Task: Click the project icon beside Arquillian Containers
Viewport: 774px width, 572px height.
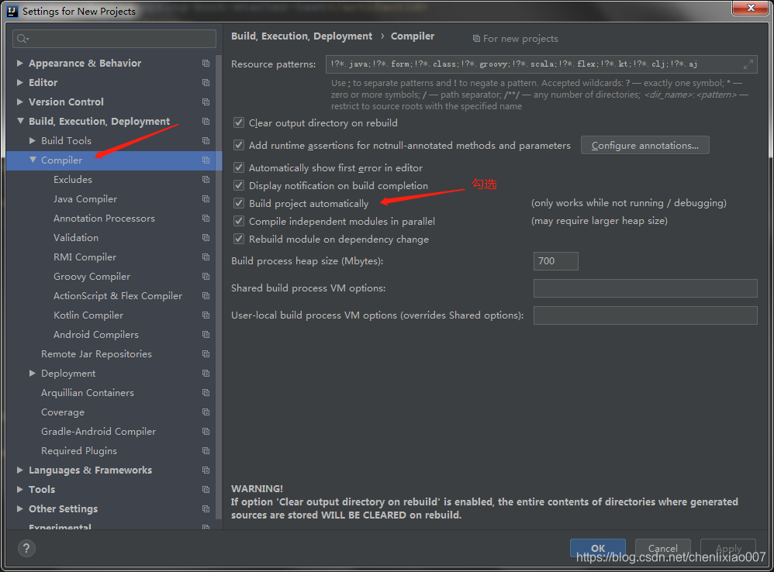Action: pyautogui.click(x=206, y=393)
